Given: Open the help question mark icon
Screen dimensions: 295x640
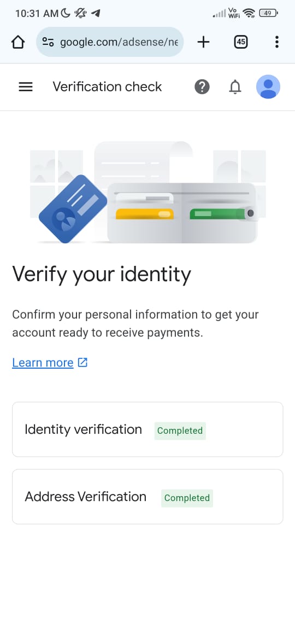Looking at the screenshot, I should click(x=202, y=86).
